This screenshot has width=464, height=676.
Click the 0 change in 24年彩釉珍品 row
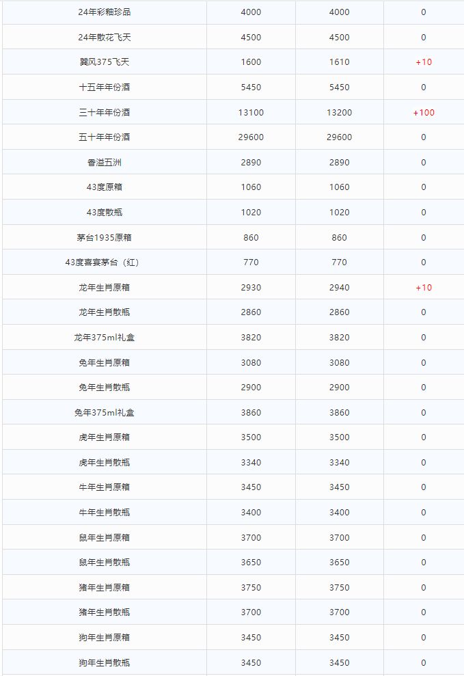(424, 12)
